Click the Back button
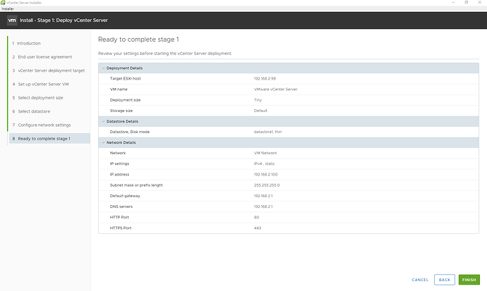487x291 pixels. [444, 280]
